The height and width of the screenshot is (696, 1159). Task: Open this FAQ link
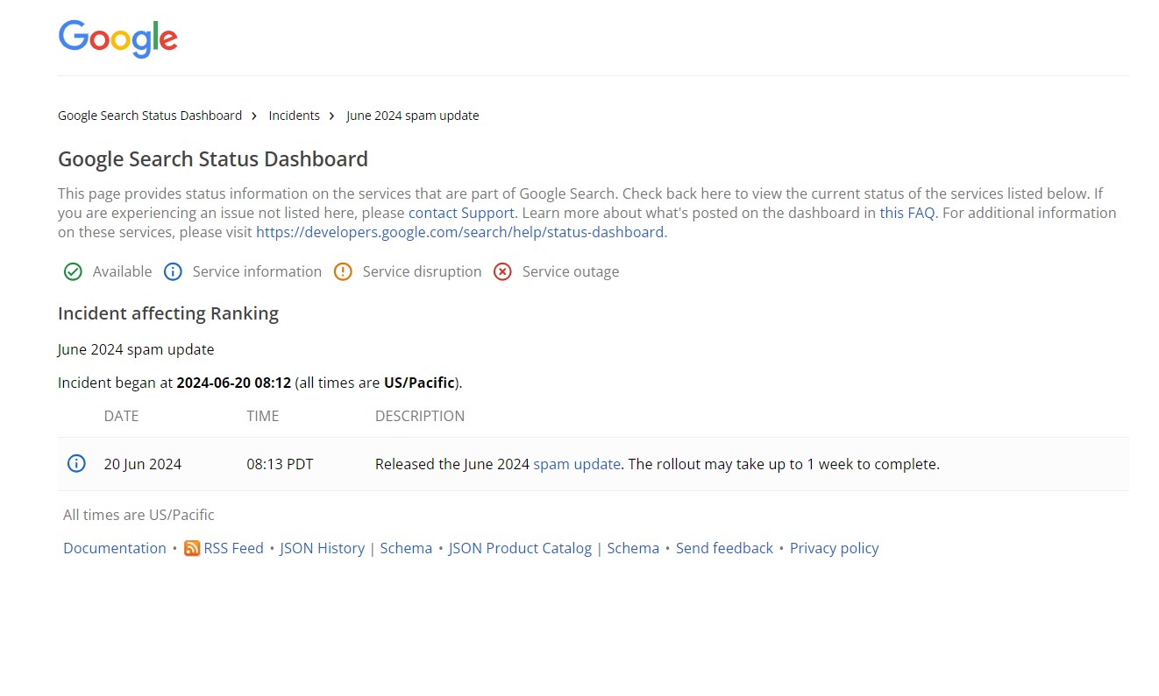tap(907, 213)
